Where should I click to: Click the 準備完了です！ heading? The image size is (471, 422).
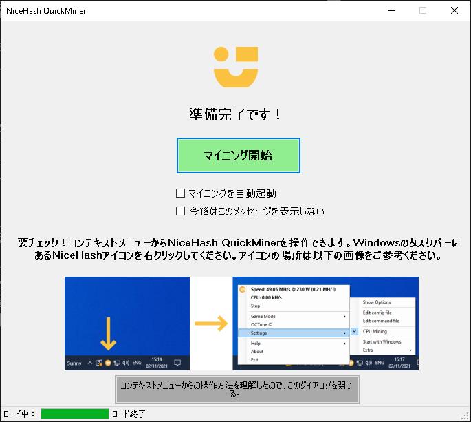(236, 114)
